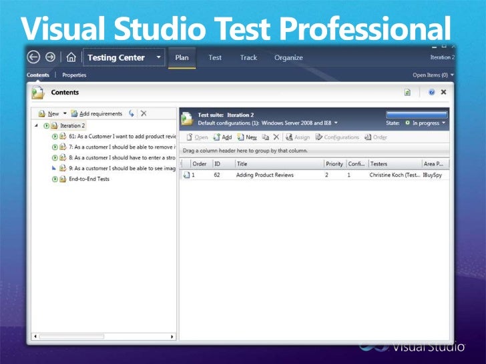Select suite 7: customer should be able to remove
Image resolution: width=486 pixels, height=364 pixels.
point(122,147)
